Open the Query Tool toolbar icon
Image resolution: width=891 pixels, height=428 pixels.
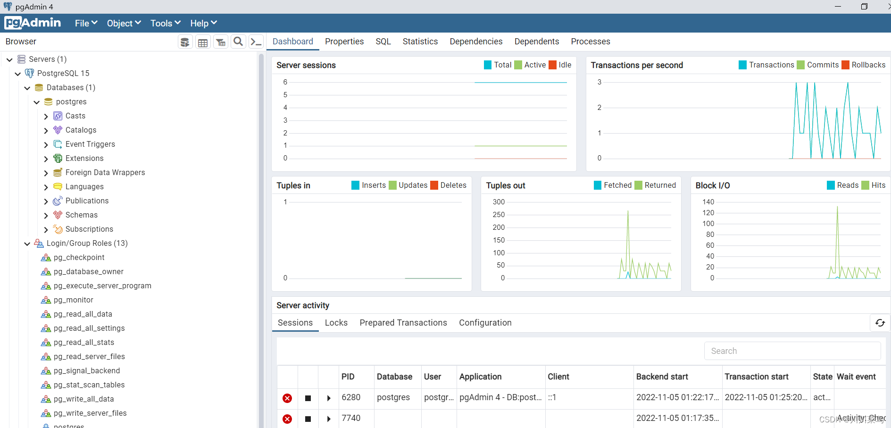point(185,42)
